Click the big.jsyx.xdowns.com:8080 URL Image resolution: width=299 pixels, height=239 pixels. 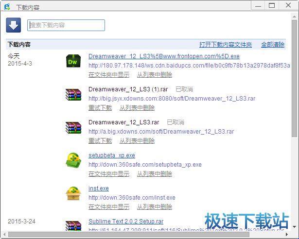point(172,99)
